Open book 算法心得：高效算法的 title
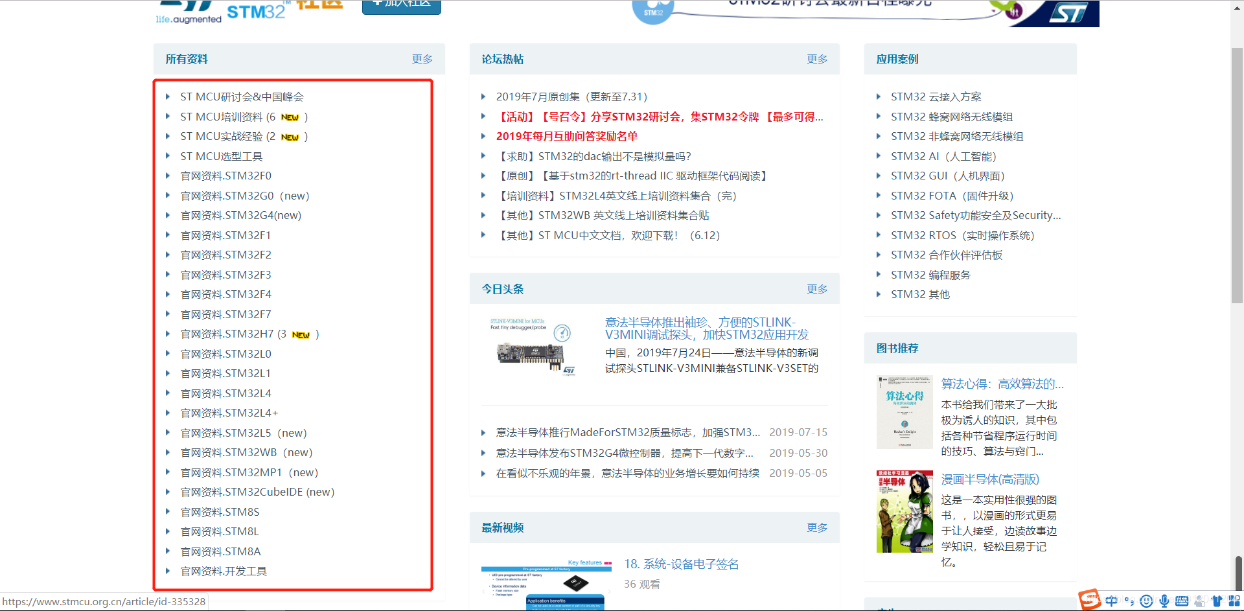 tap(1002, 384)
